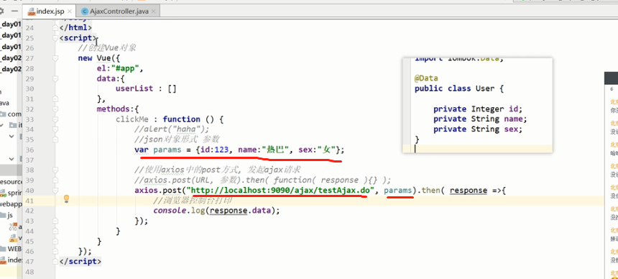
Task: Click 'console' on line 42
Action: (170, 211)
